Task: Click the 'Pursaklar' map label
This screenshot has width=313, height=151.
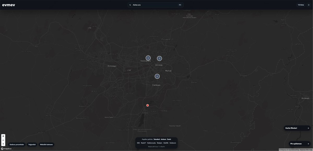Action: pos(166,39)
